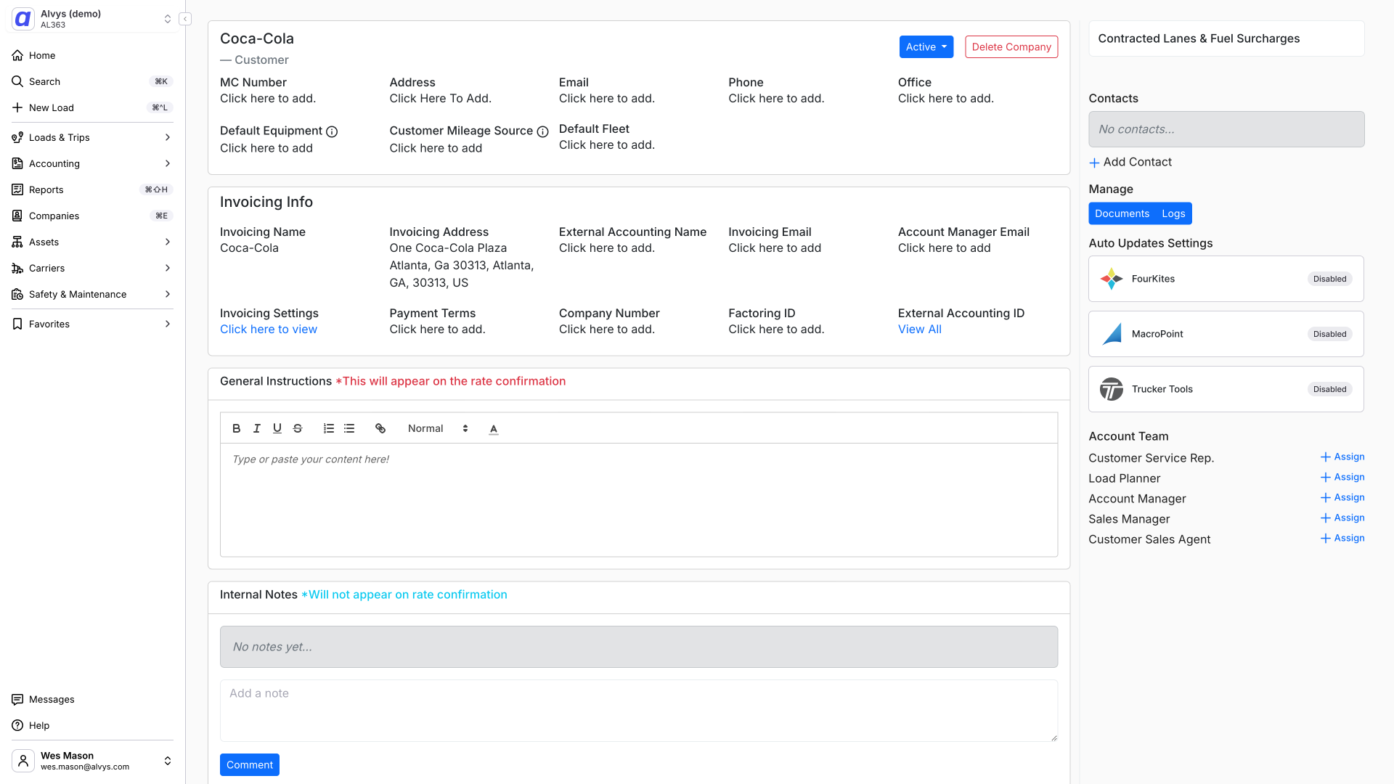Click the Comment button
The image size is (1394, 784).
249,765
